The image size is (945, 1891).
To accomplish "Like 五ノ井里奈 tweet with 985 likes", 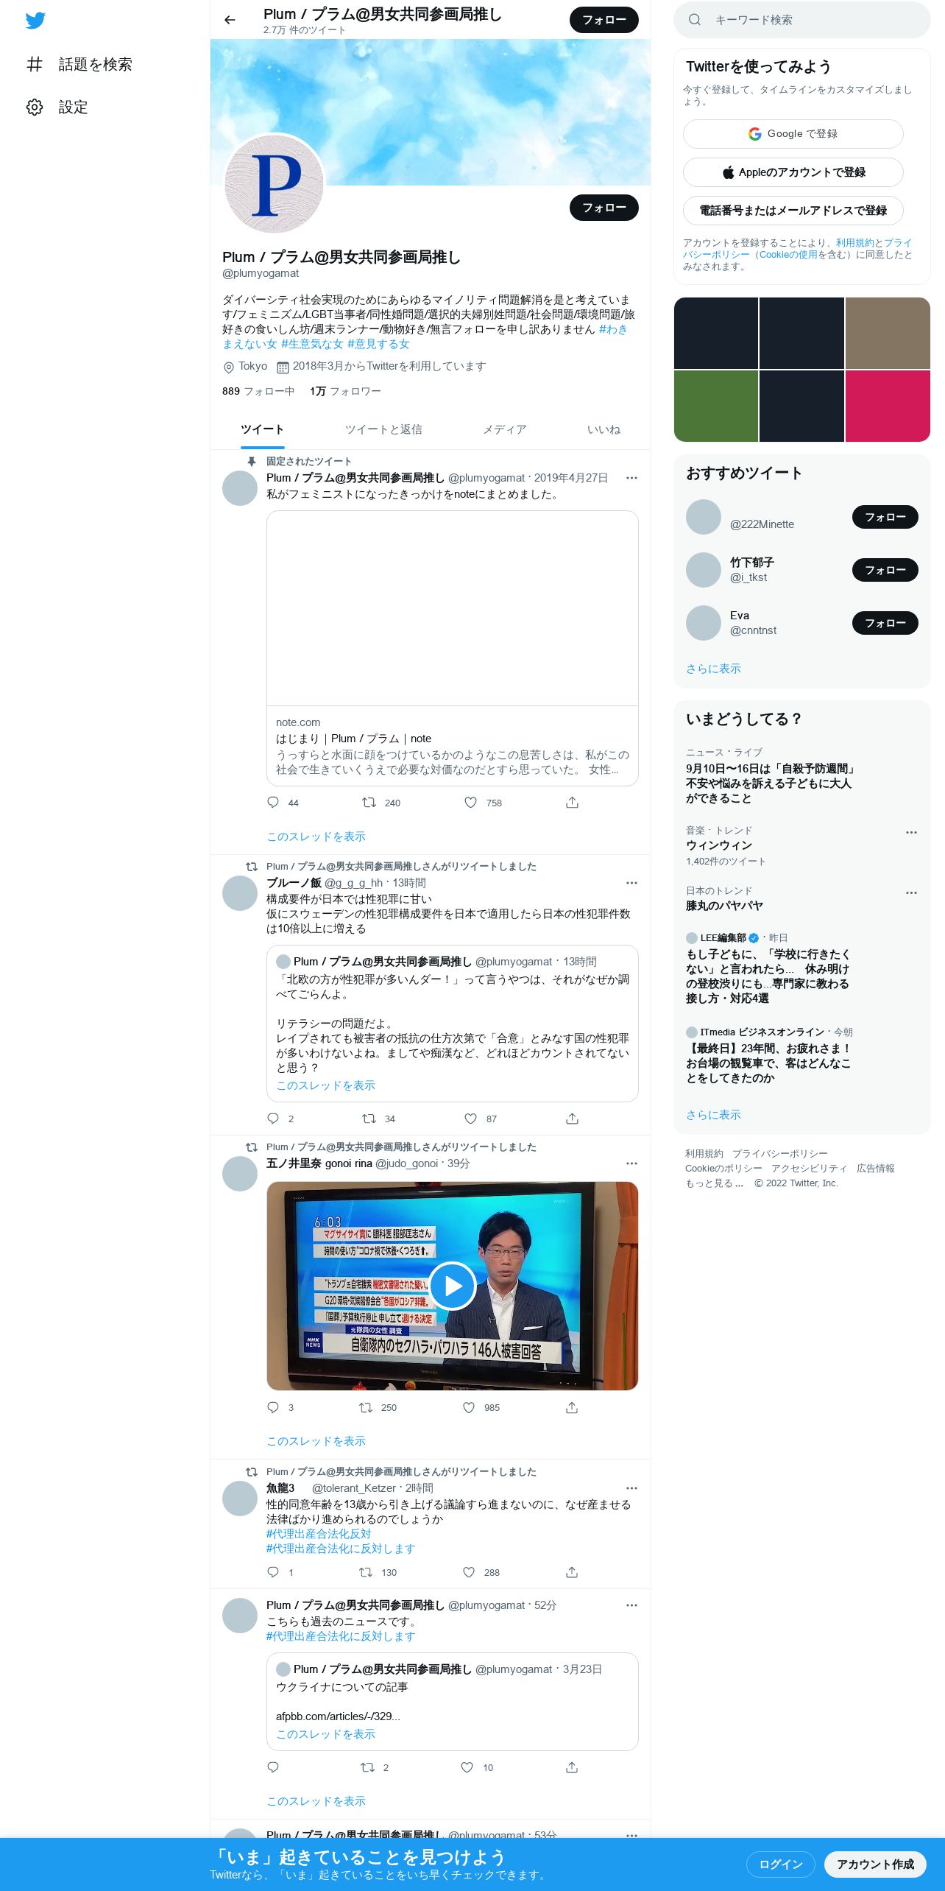I will click(469, 1407).
